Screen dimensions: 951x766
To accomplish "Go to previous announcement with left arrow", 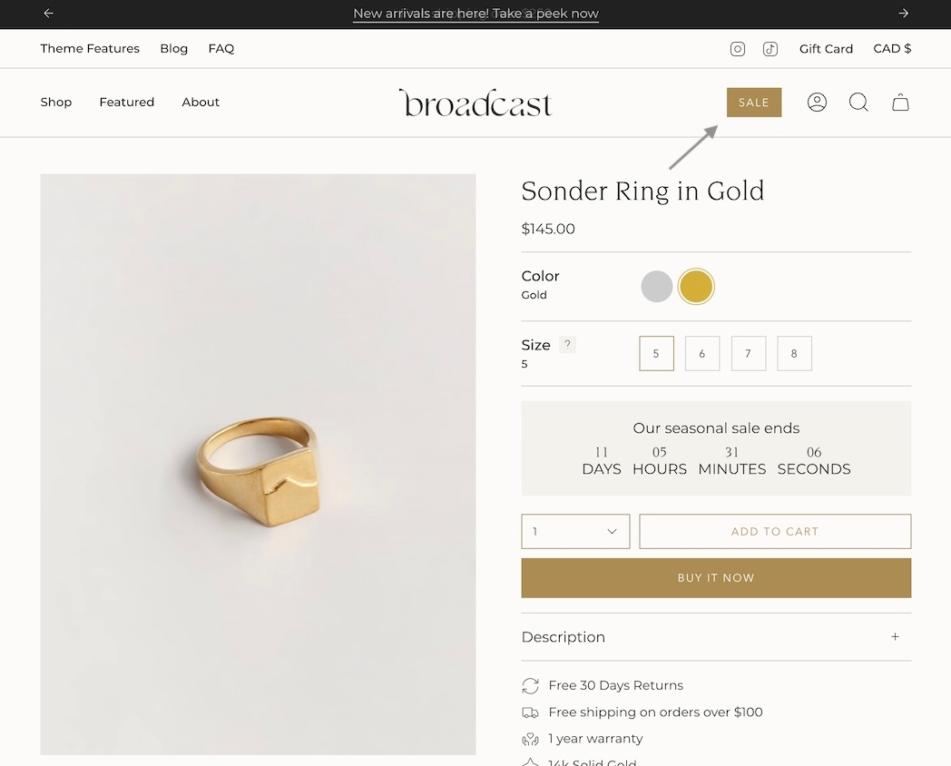I will [x=49, y=14].
